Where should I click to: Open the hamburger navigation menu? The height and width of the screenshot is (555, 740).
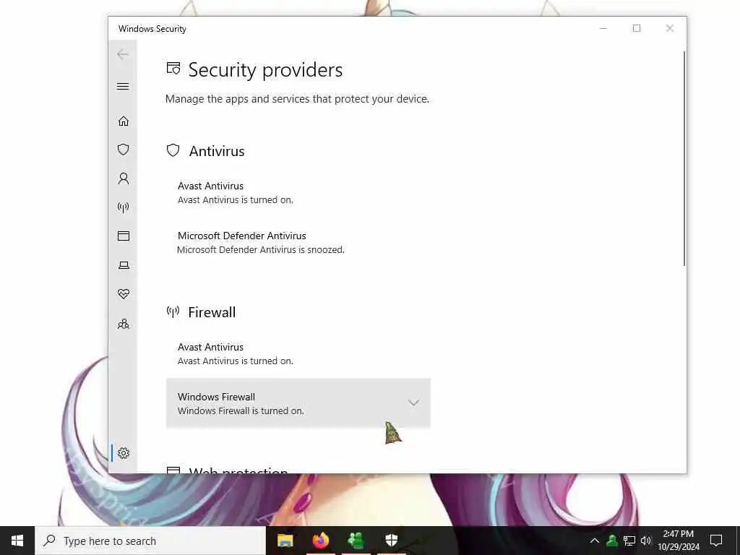click(123, 87)
